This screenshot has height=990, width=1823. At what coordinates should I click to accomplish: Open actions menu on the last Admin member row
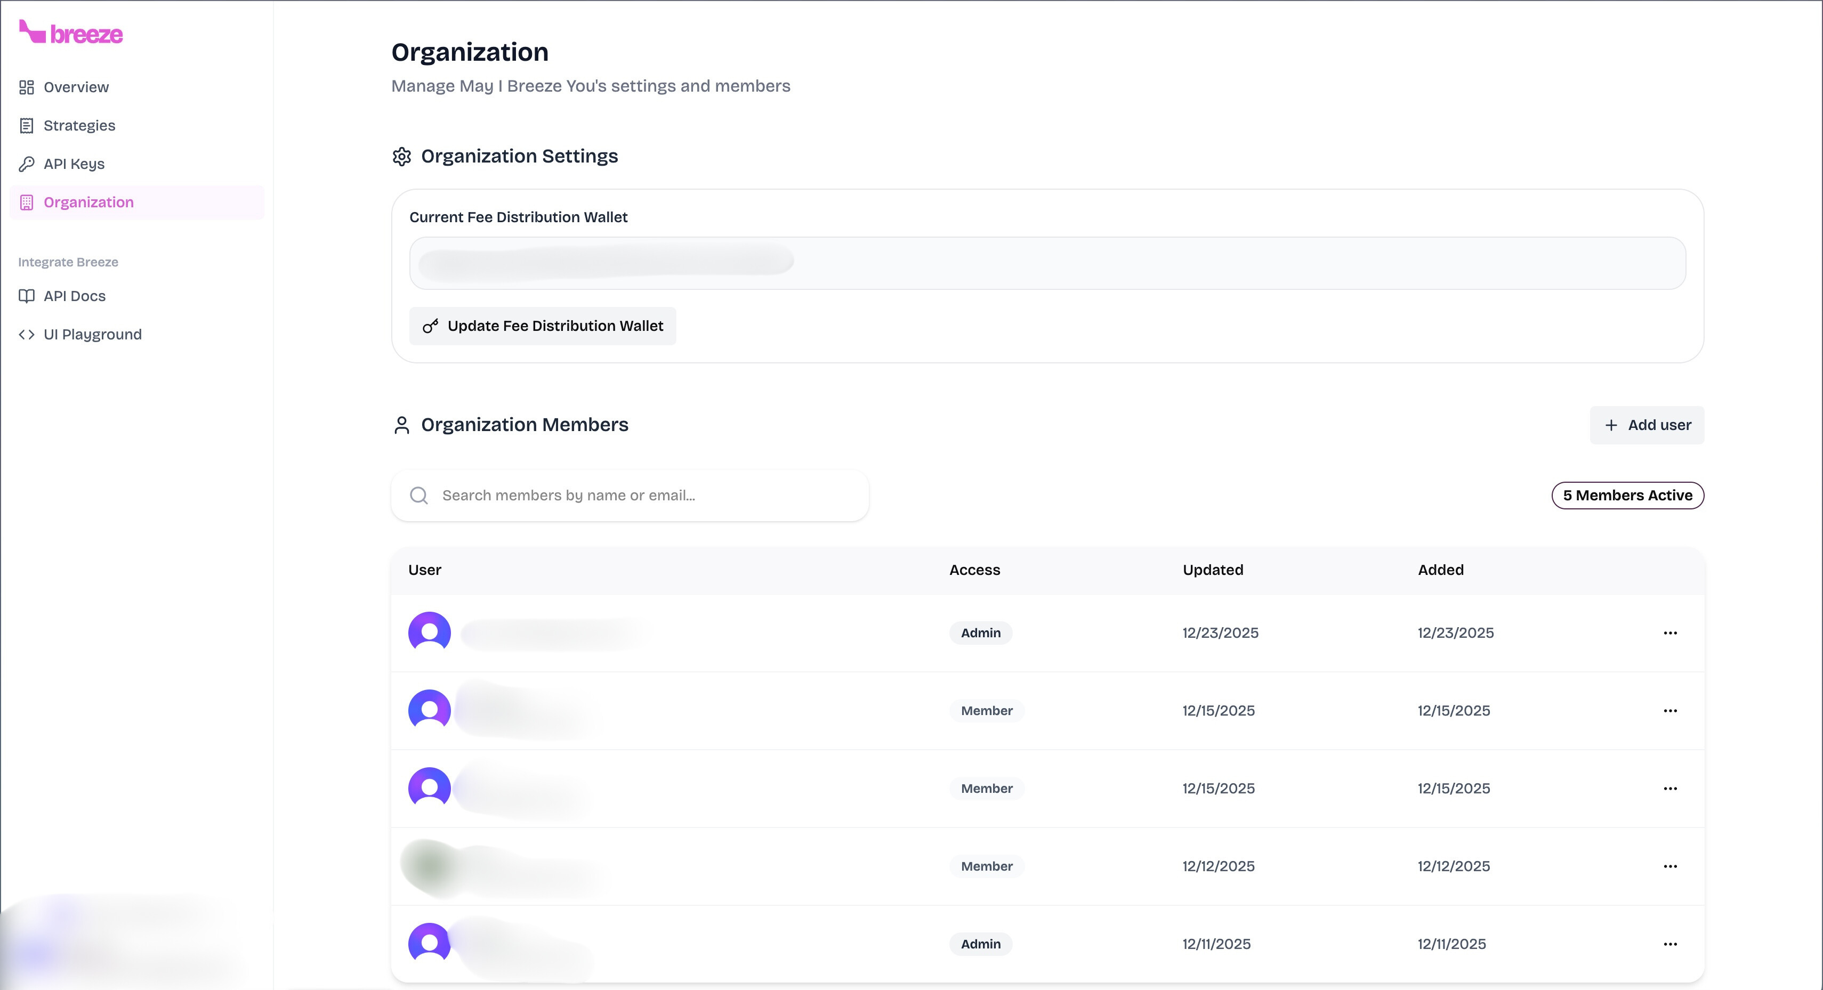(x=1671, y=943)
